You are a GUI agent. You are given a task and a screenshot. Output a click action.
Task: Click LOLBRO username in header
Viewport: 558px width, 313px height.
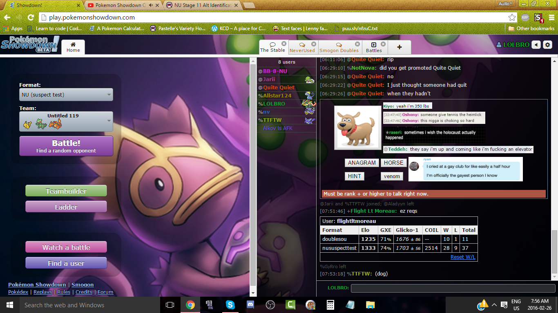point(513,45)
